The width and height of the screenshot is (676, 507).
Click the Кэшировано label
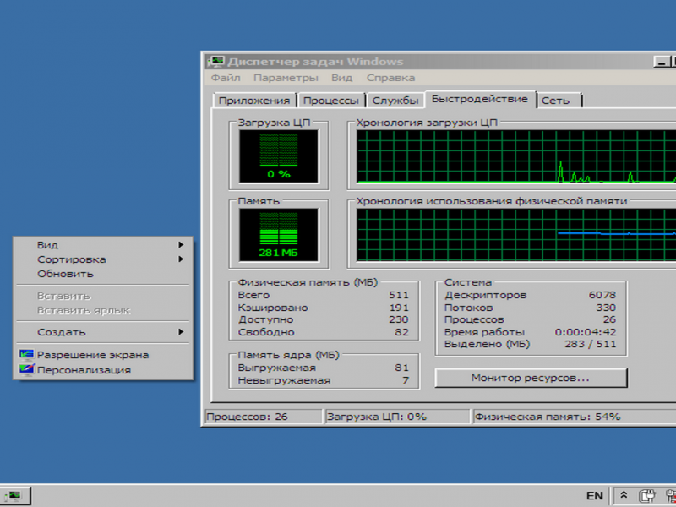pos(273,308)
